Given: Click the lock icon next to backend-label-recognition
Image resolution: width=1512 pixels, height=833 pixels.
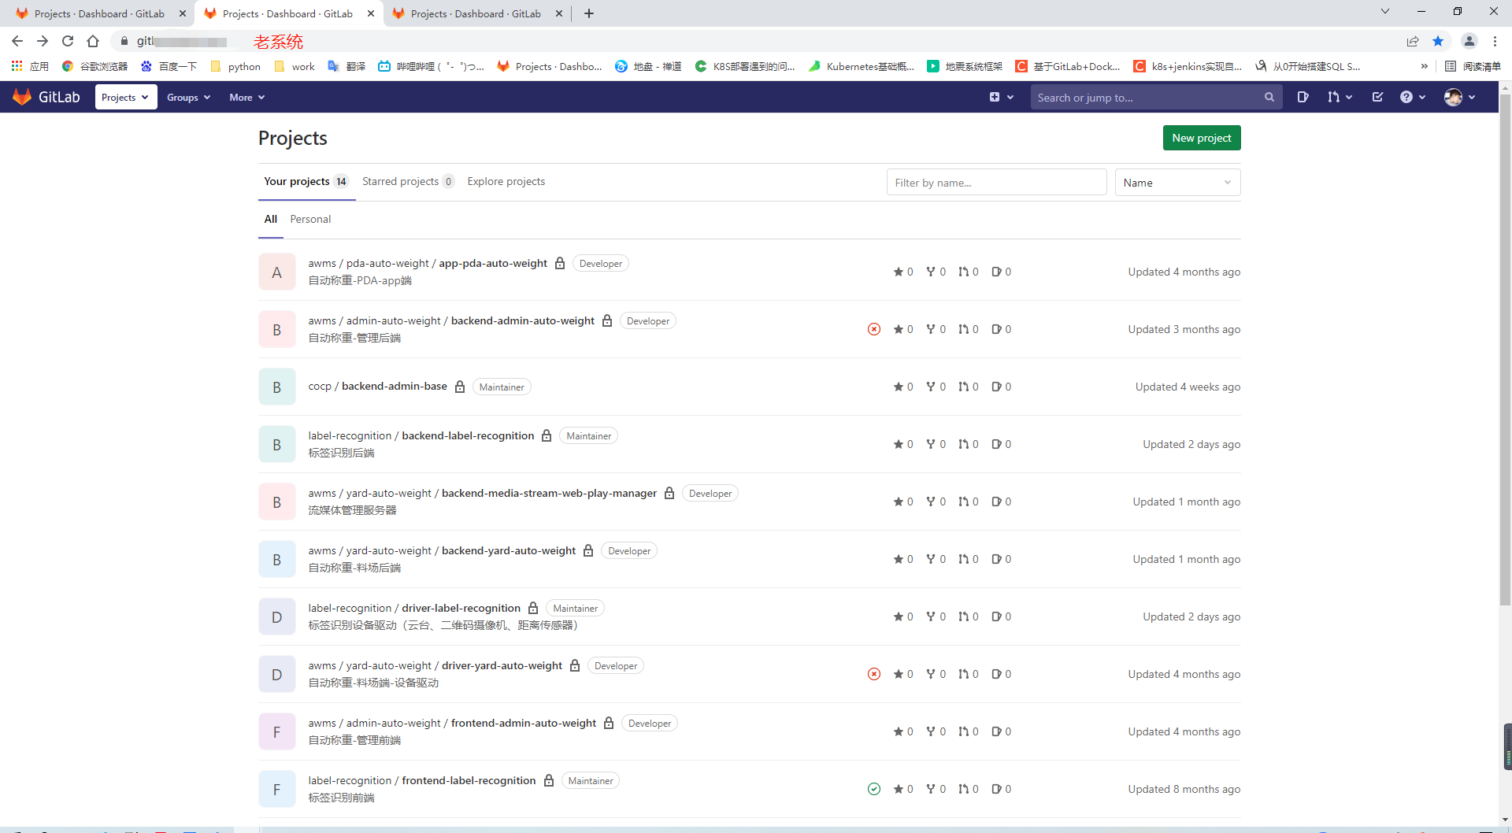Looking at the screenshot, I should [x=547, y=435].
